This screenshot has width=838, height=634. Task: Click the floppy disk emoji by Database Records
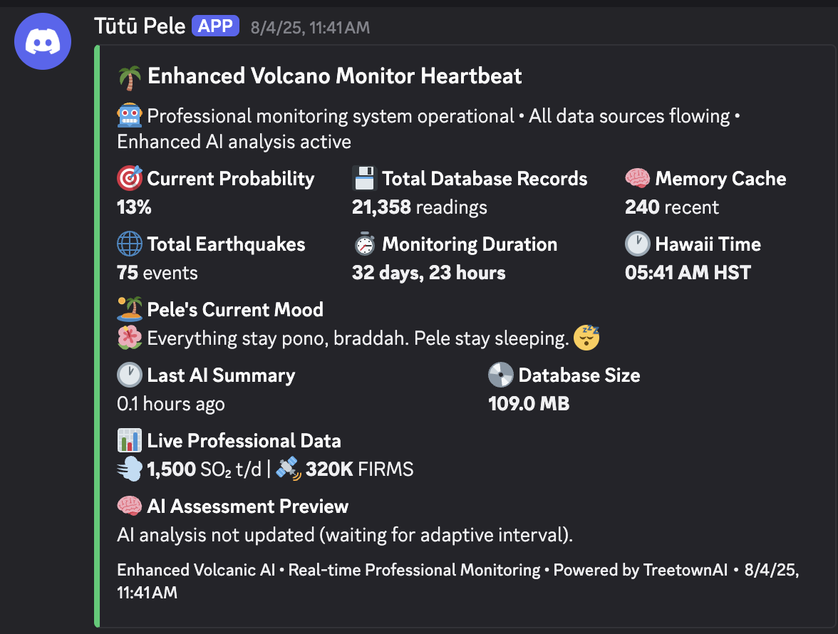click(x=364, y=179)
